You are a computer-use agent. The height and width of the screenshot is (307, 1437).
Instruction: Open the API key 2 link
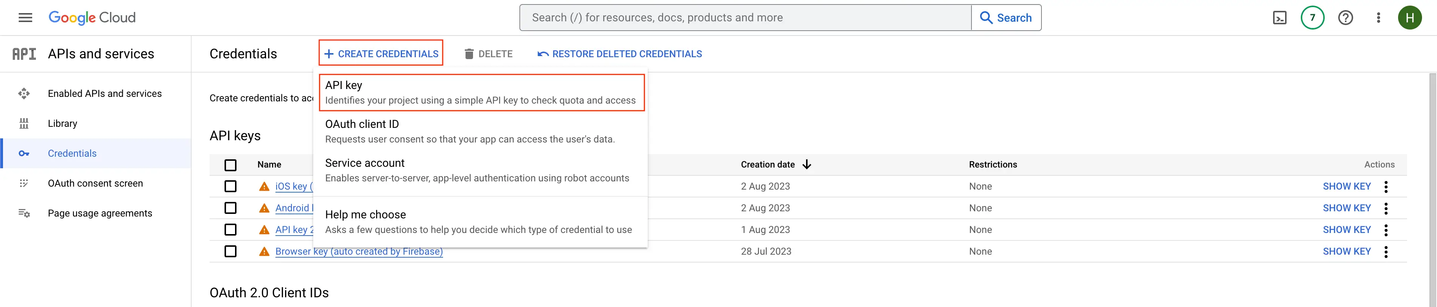(x=294, y=230)
